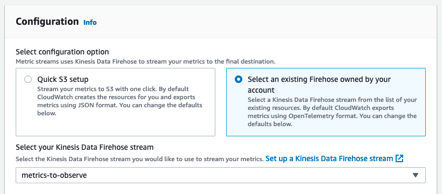Click the 'Select an existing Firehose' title

(319, 85)
